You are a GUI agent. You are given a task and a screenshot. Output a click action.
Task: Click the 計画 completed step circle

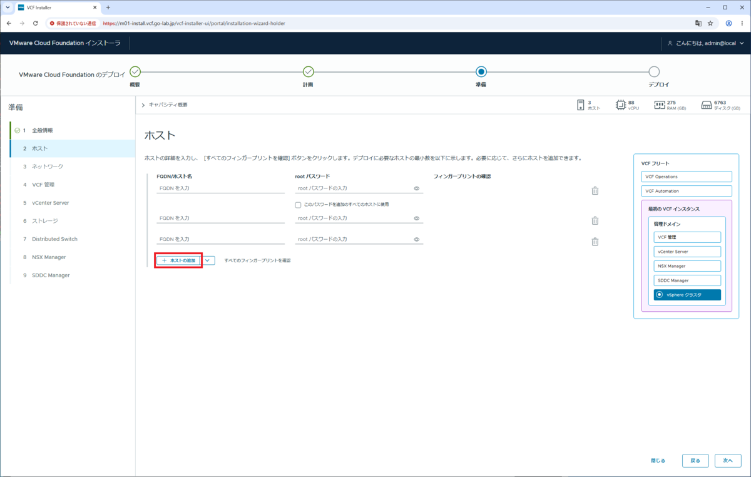coord(308,71)
